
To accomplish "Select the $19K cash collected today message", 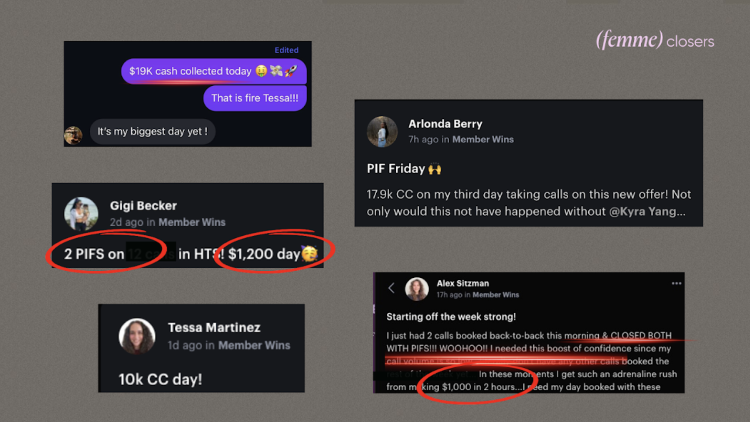I will pyautogui.click(x=214, y=71).
